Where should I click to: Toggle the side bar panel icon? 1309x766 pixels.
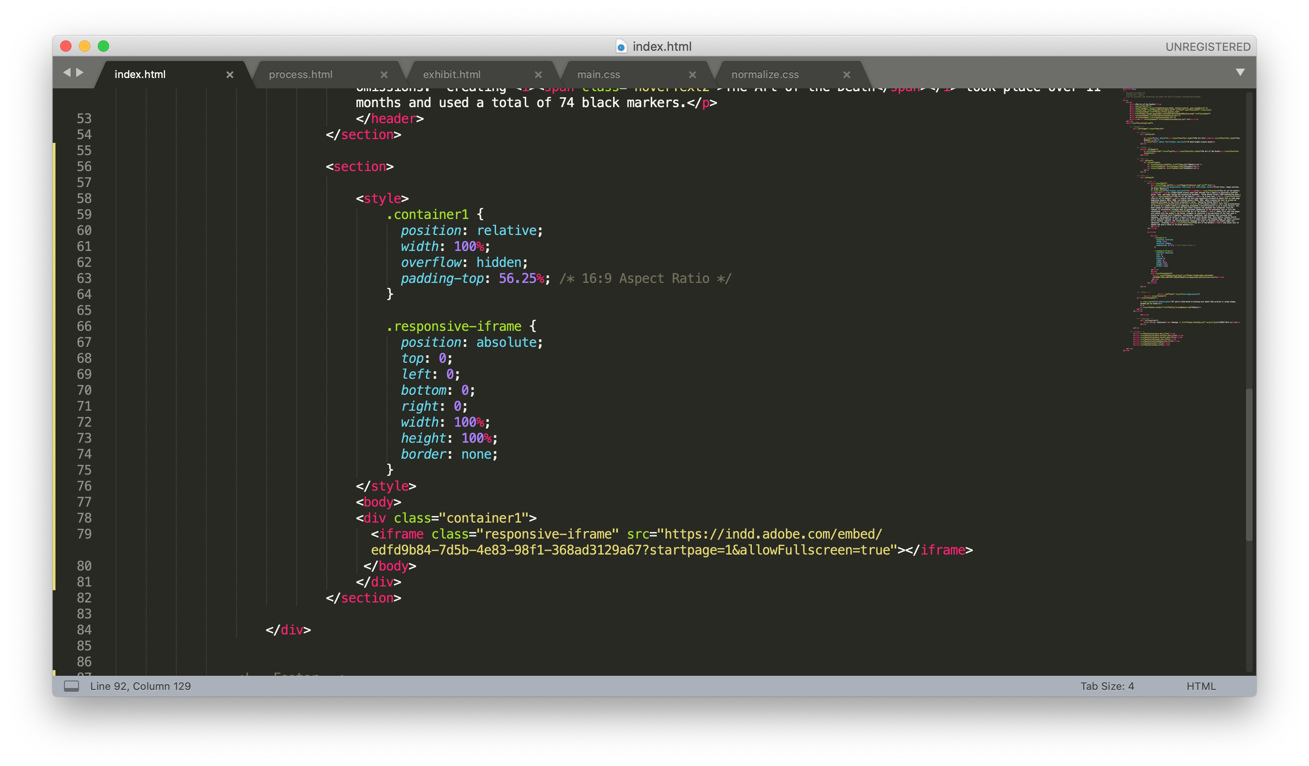point(71,686)
